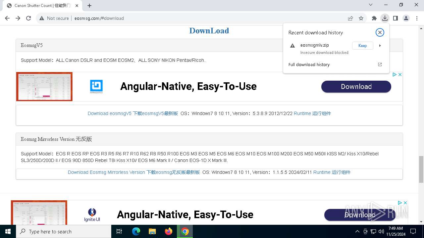The height and width of the screenshot is (238, 424).
Task: Close the top advertisement
Action: (400, 75)
